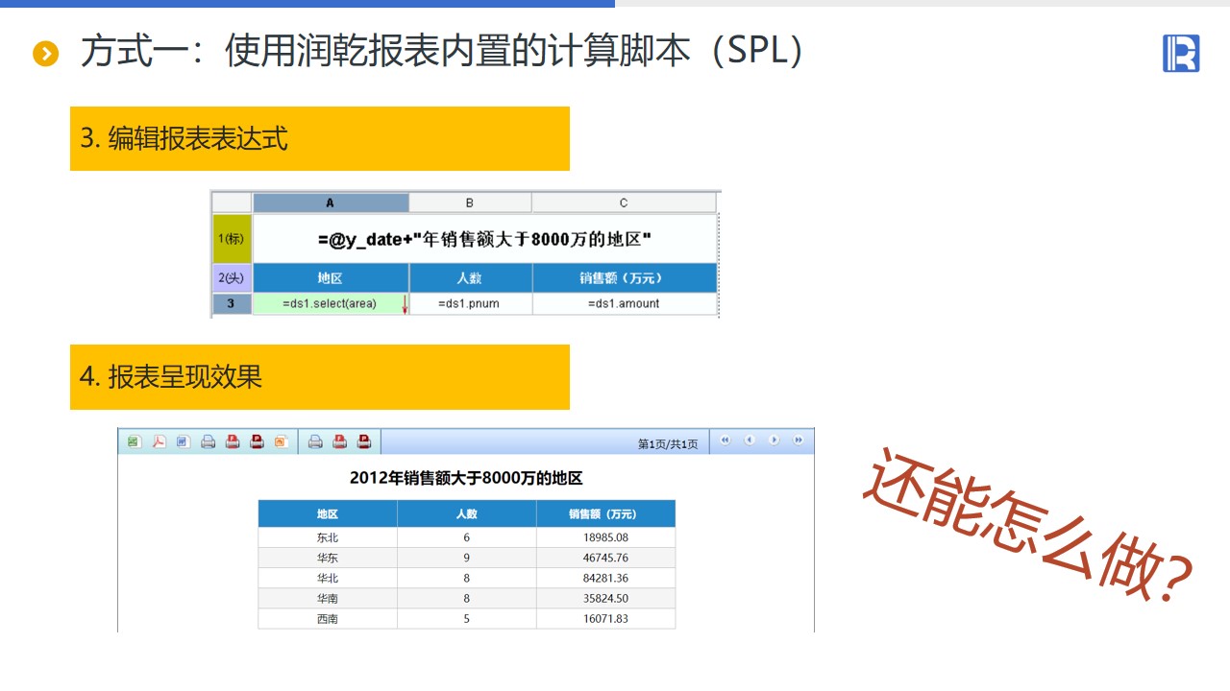This screenshot has width=1230, height=691.
Task: Click the =ds1.amount cell
Action: pos(625,304)
